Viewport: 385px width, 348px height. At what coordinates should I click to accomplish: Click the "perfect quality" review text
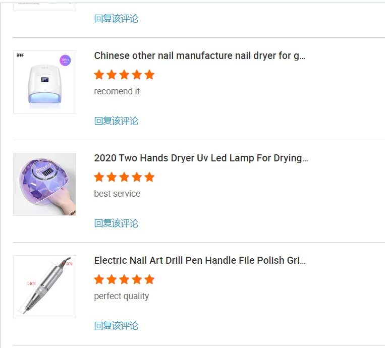pyautogui.click(x=122, y=296)
